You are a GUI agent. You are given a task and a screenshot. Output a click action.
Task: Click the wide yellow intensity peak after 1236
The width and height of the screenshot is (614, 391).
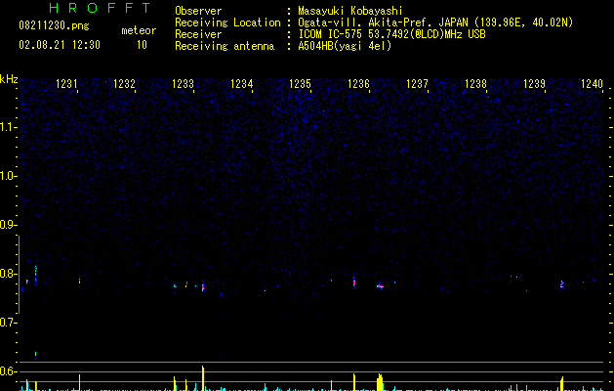pos(380,382)
